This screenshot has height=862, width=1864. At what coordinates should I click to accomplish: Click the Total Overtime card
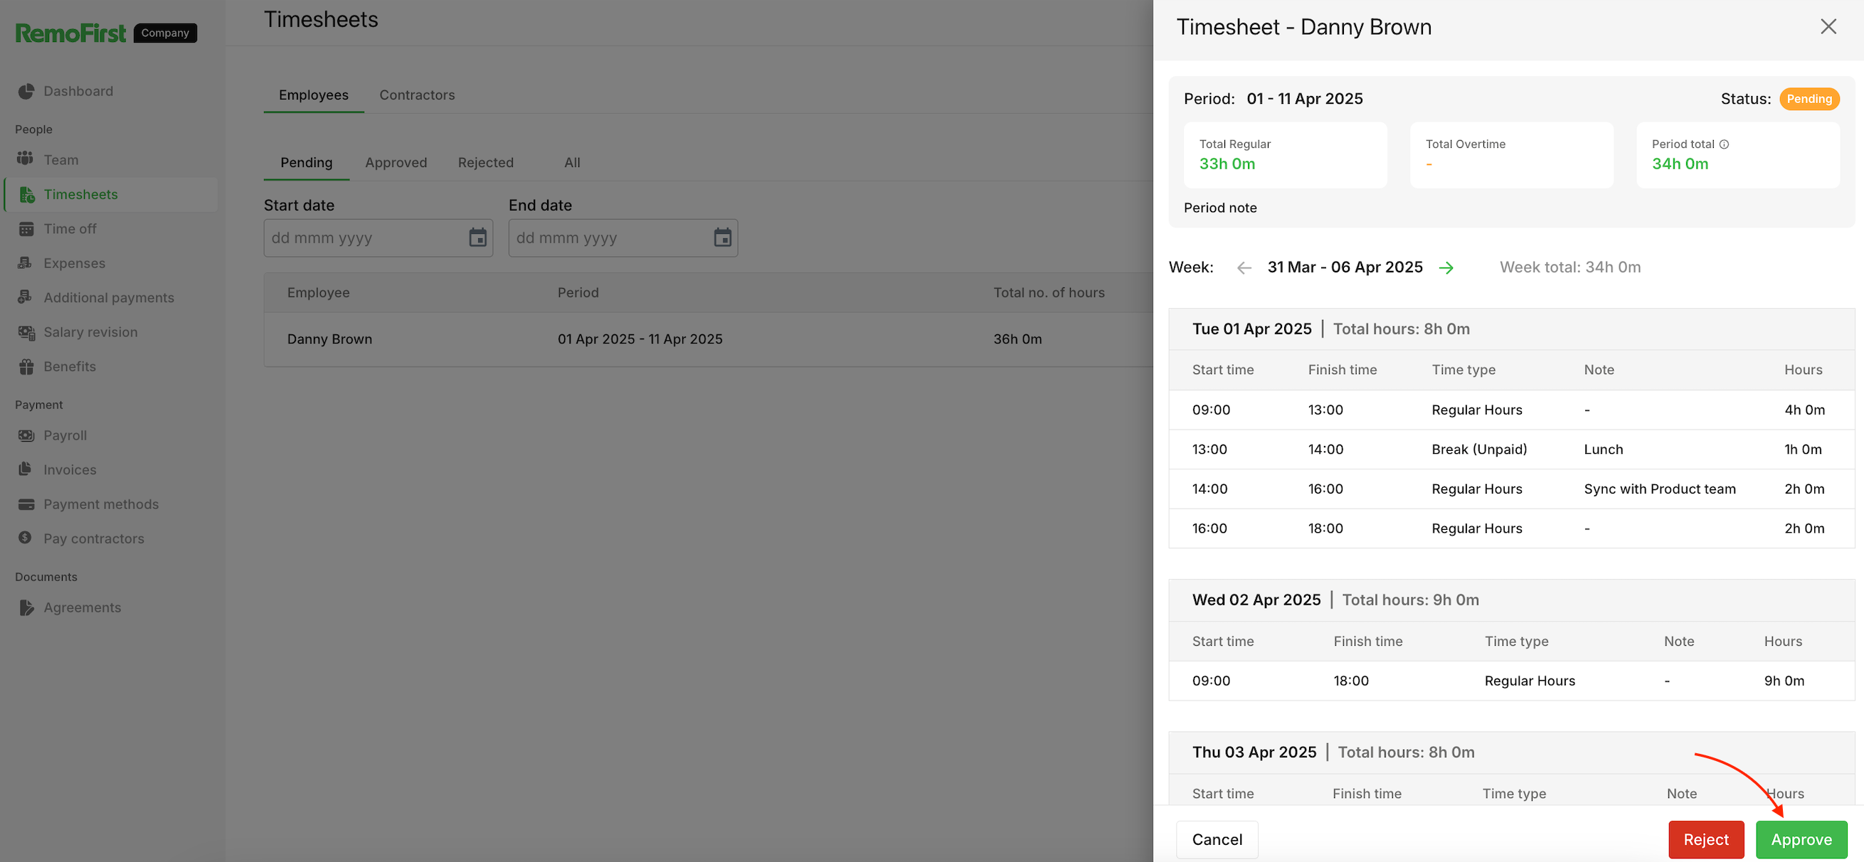[x=1511, y=155]
